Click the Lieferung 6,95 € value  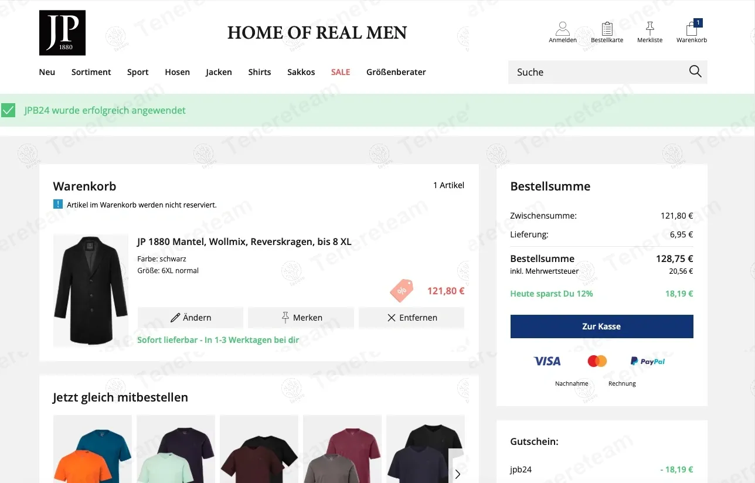coord(682,234)
